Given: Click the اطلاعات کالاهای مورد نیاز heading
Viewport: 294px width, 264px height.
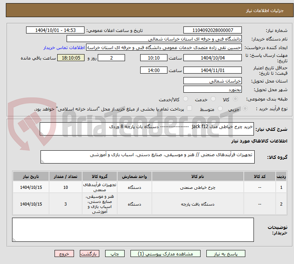Looking at the screenshot, I should tap(259, 141).
